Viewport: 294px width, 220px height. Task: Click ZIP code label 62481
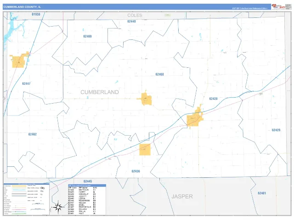click(262, 193)
